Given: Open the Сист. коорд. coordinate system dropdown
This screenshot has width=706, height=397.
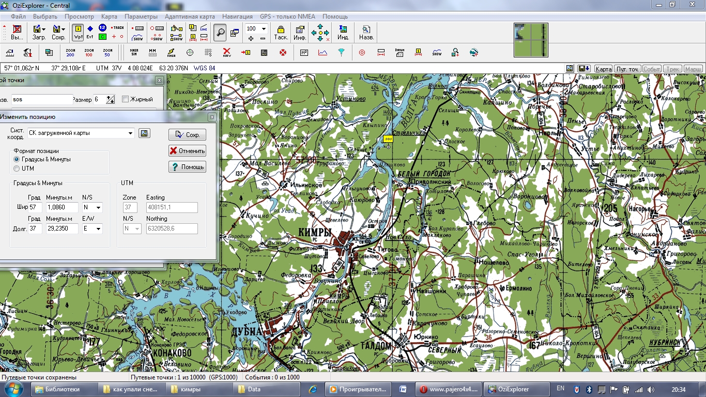Looking at the screenshot, I should (130, 133).
